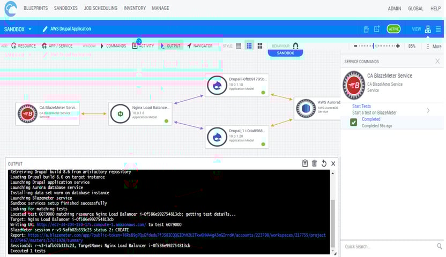Open the Admin menu
446x257 pixels.
tap(395, 9)
